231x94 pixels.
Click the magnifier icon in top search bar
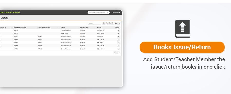coord(108,12)
